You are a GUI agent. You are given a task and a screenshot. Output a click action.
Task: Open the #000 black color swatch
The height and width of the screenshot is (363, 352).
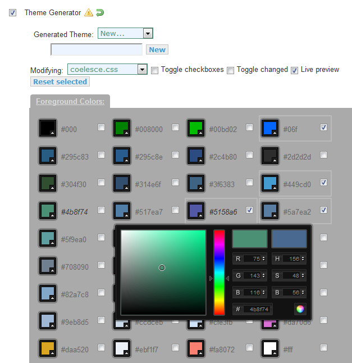coord(47,128)
